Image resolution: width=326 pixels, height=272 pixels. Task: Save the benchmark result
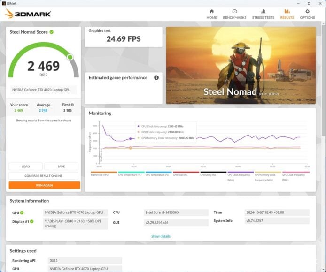[62, 166]
